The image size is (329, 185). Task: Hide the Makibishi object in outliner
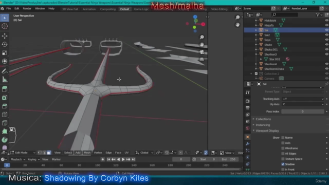(x=327, y=21)
